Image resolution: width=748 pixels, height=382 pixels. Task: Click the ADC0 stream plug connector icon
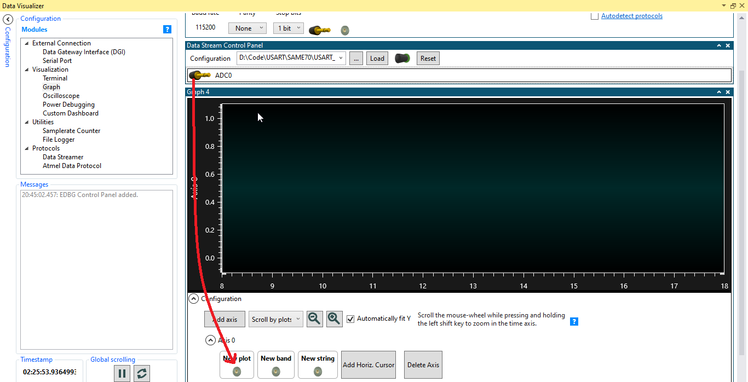pyautogui.click(x=199, y=75)
